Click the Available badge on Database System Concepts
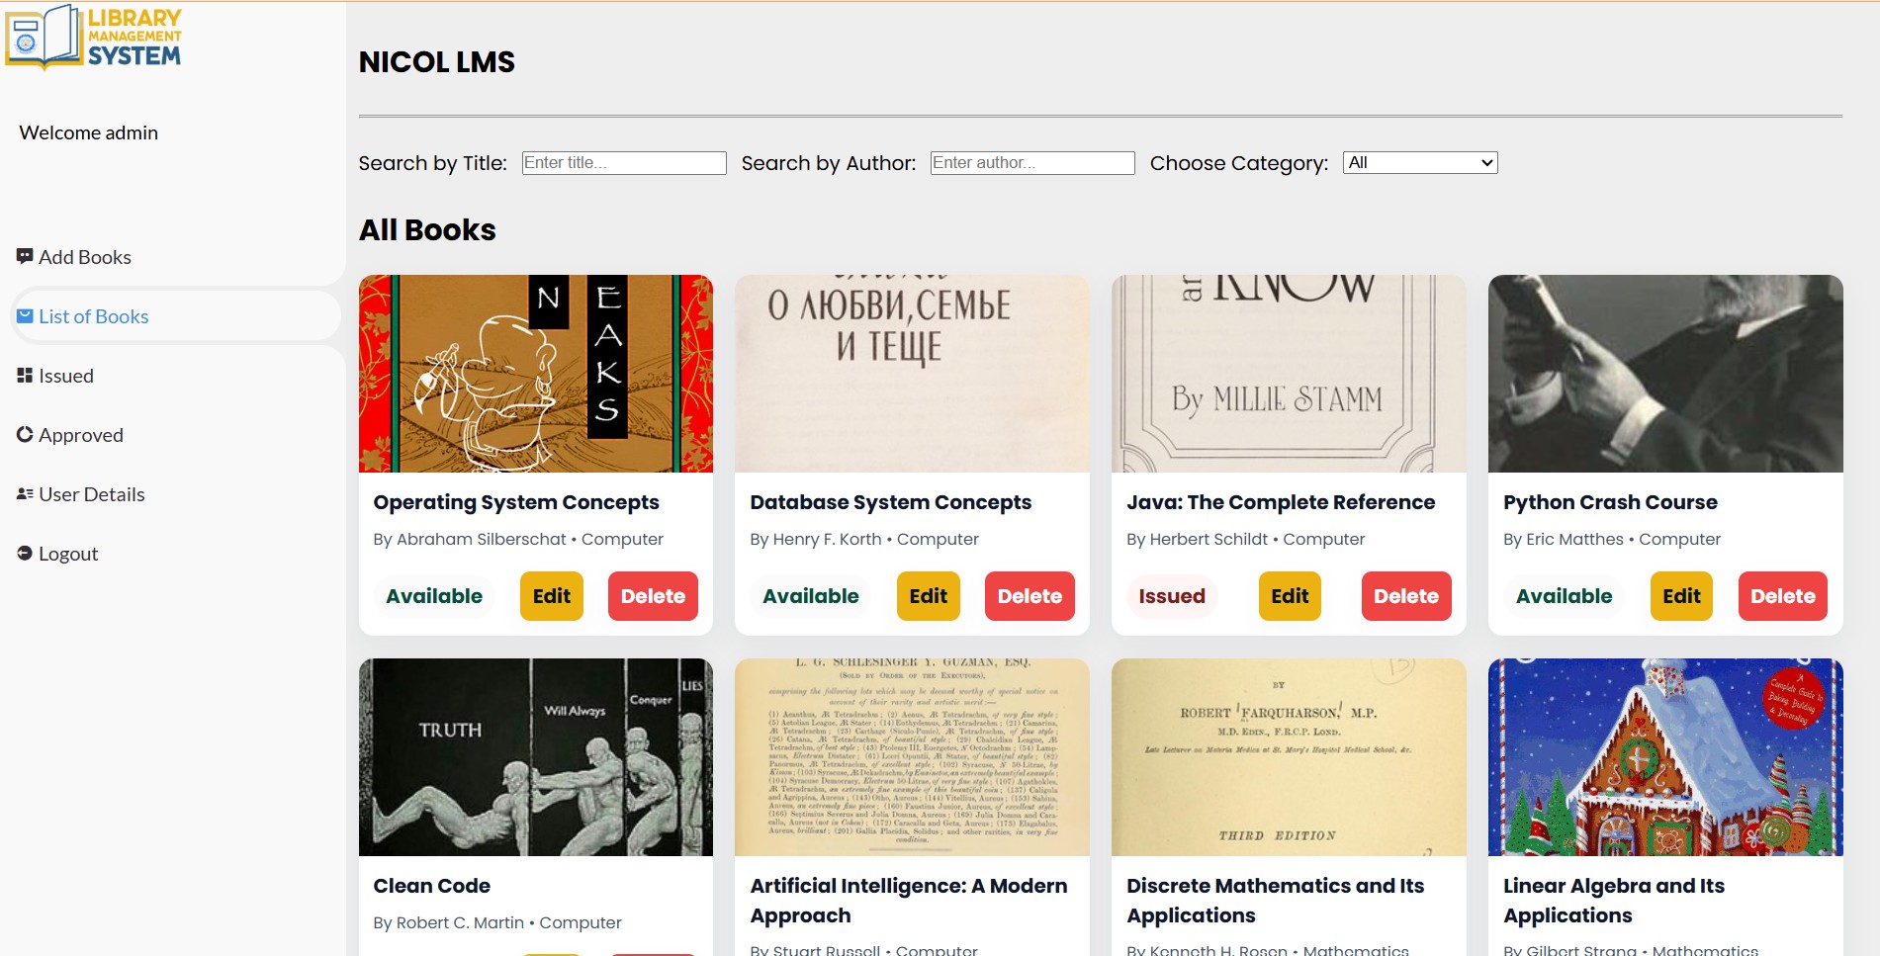The width and height of the screenshot is (1880, 956). click(810, 595)
